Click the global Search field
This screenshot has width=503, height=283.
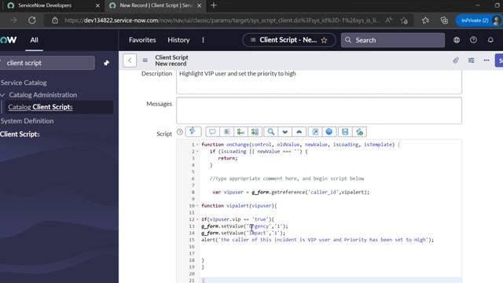393,40
